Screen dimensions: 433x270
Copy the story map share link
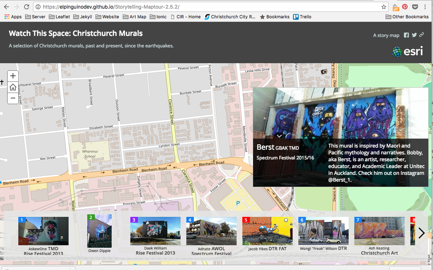coord(422,35)
